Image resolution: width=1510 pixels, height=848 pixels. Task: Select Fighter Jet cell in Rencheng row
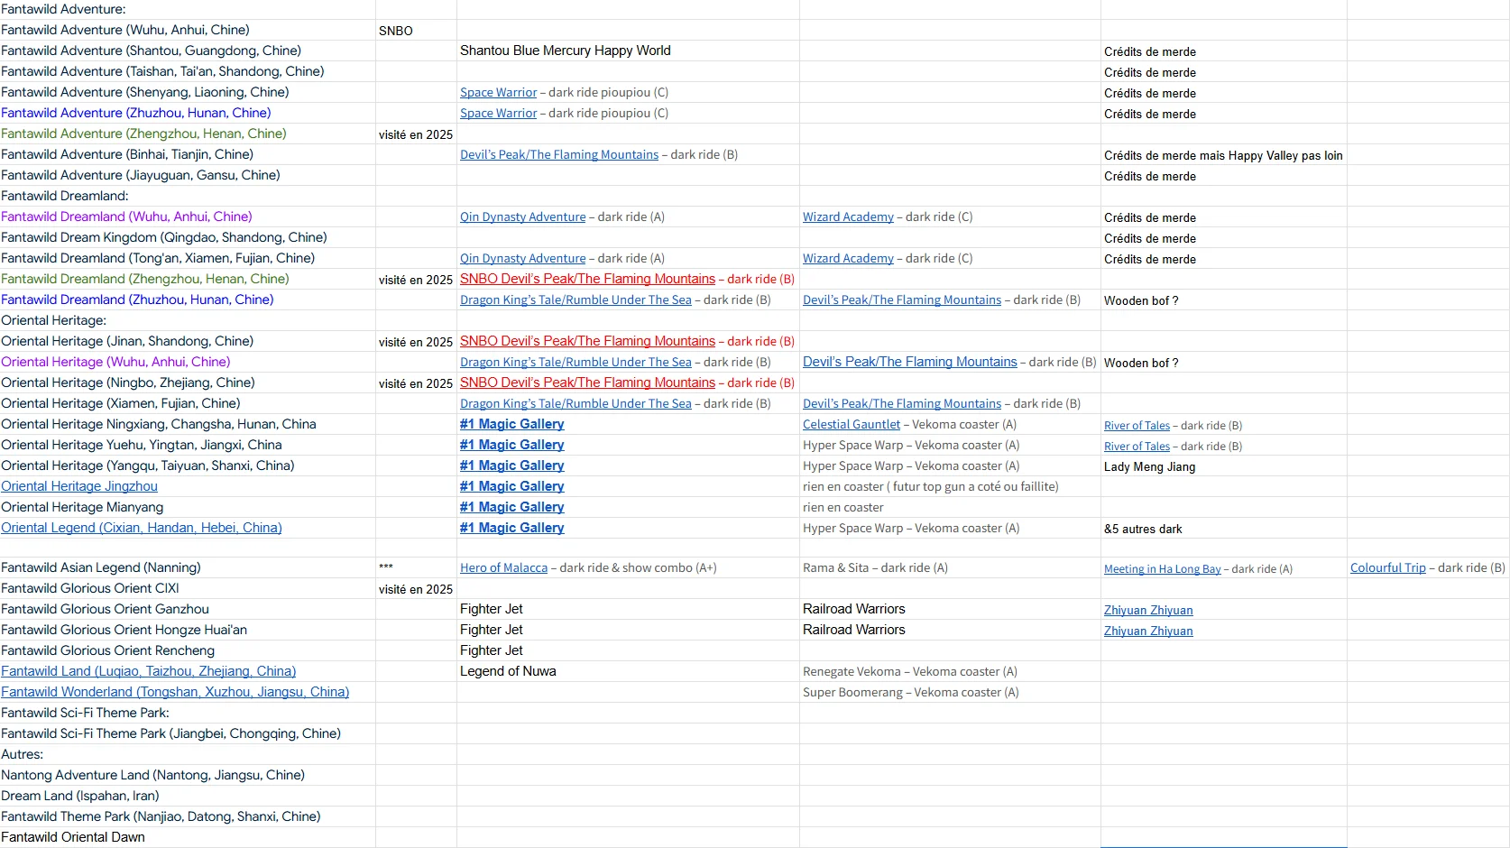(628, 650)
